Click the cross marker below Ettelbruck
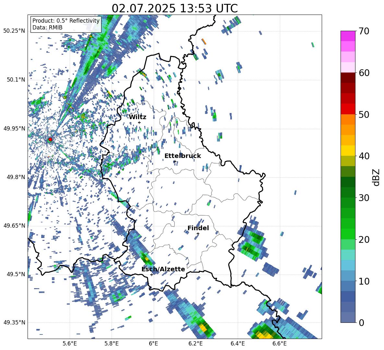This screenshot has width=384, height=350. tap(174, 161)
